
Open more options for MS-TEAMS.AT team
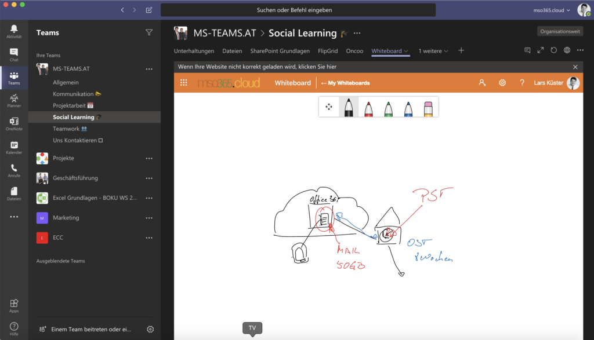click(149, 69)
